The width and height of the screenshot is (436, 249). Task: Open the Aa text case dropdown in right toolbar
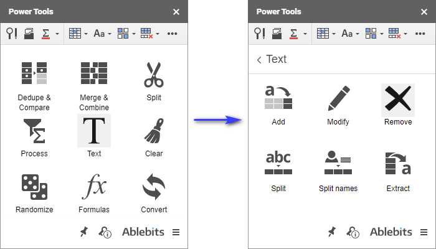pyautogui.click(x=350, y=34)
